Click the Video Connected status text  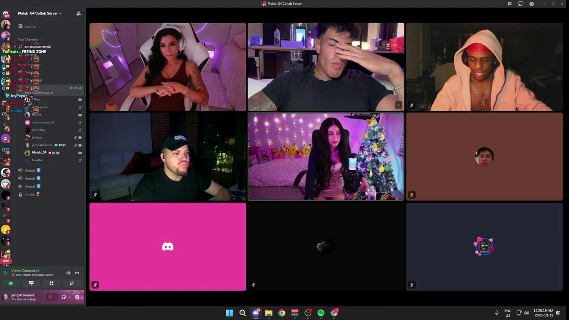point(25,271)
